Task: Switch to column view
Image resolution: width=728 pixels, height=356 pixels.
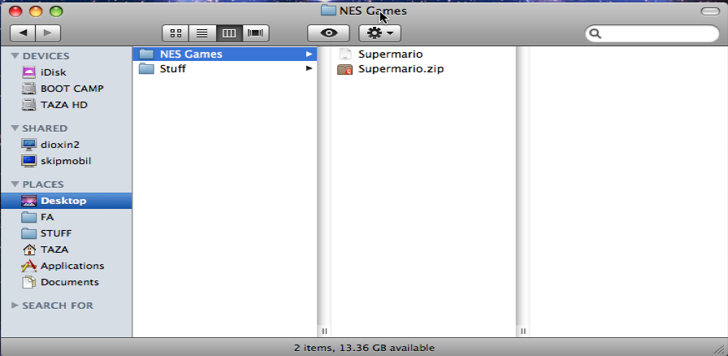Action: [x=229, y=33]
